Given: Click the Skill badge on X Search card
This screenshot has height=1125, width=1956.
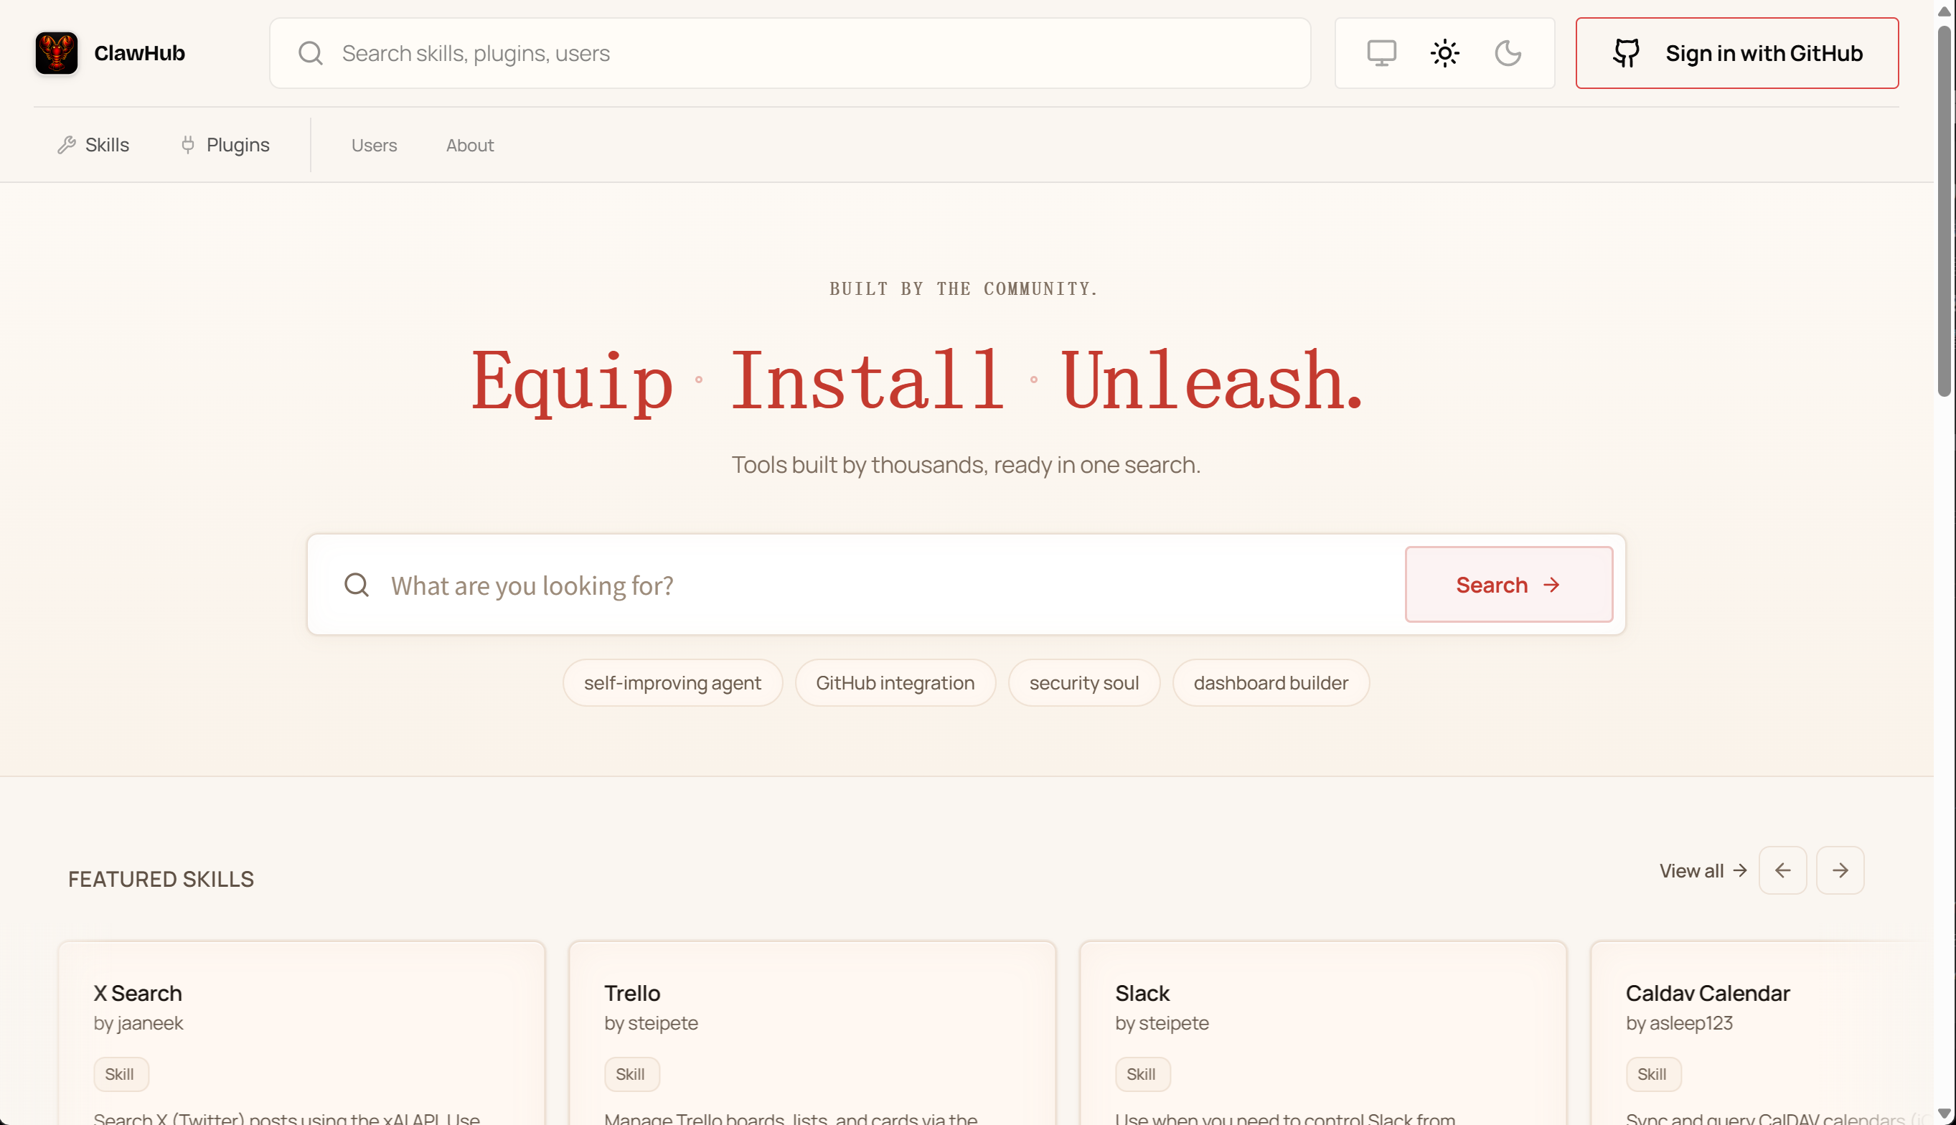Looking at the screenshot, I should [121, 1074].
